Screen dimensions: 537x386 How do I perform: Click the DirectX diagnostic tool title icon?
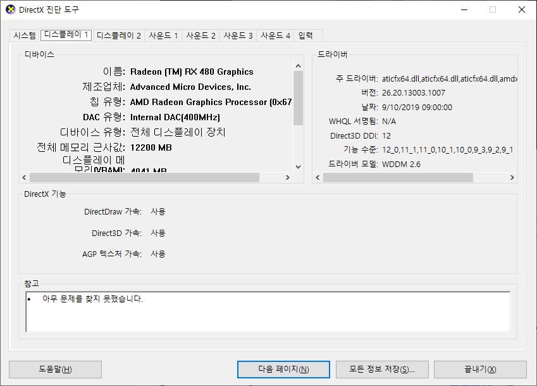[x=11, y=9]
